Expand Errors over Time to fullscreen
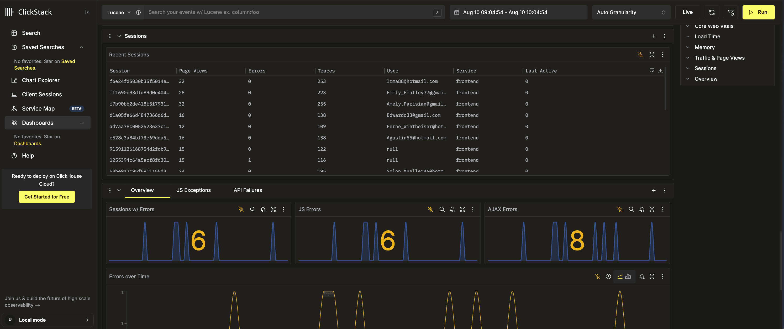The width and height of the screenshot is (784, 329). [652, 277]
